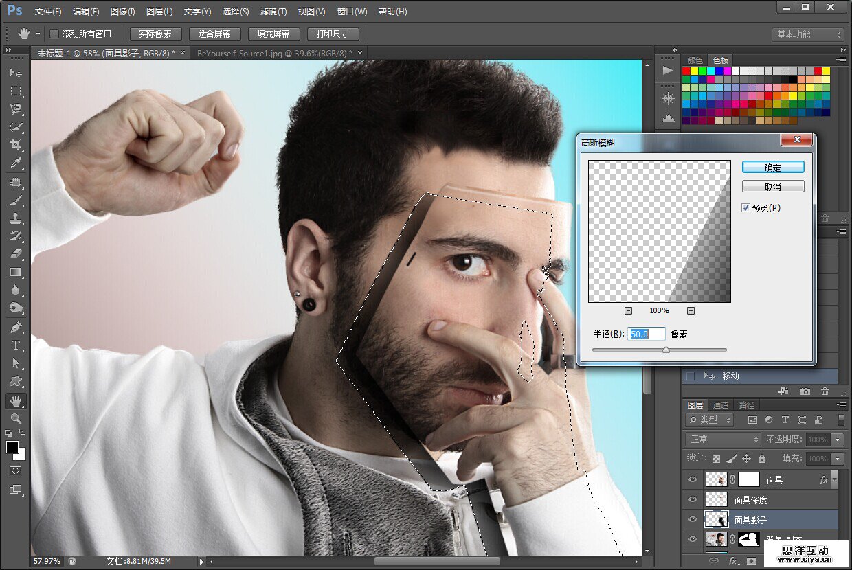
Task: Click the radius slider in Gaussian Blur dialog
Action: 665,350
